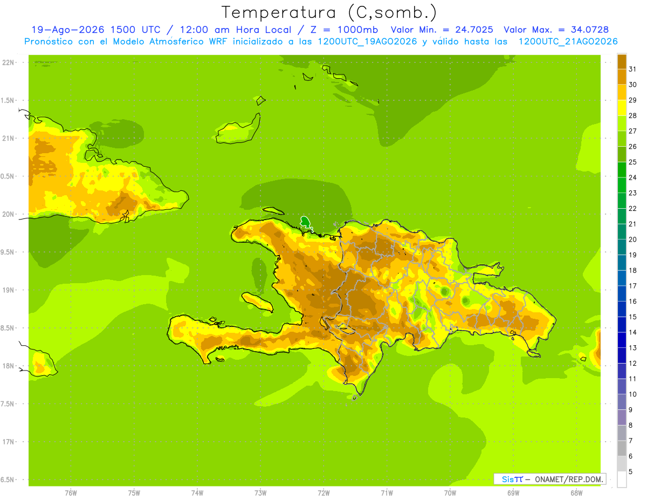Image resolution: width=647 pixels, height=500 pixels.
Task: Click the 10 label on the color scale
Action: coord(633,394)
